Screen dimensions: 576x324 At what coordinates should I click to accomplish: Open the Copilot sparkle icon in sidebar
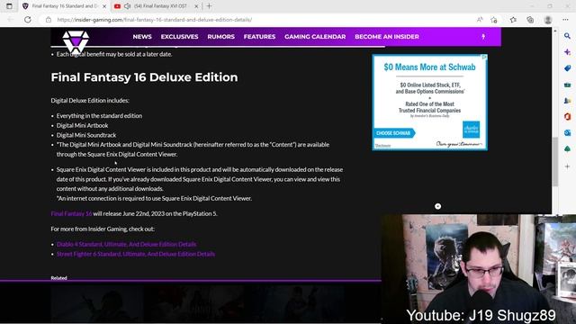click(567, 52)
